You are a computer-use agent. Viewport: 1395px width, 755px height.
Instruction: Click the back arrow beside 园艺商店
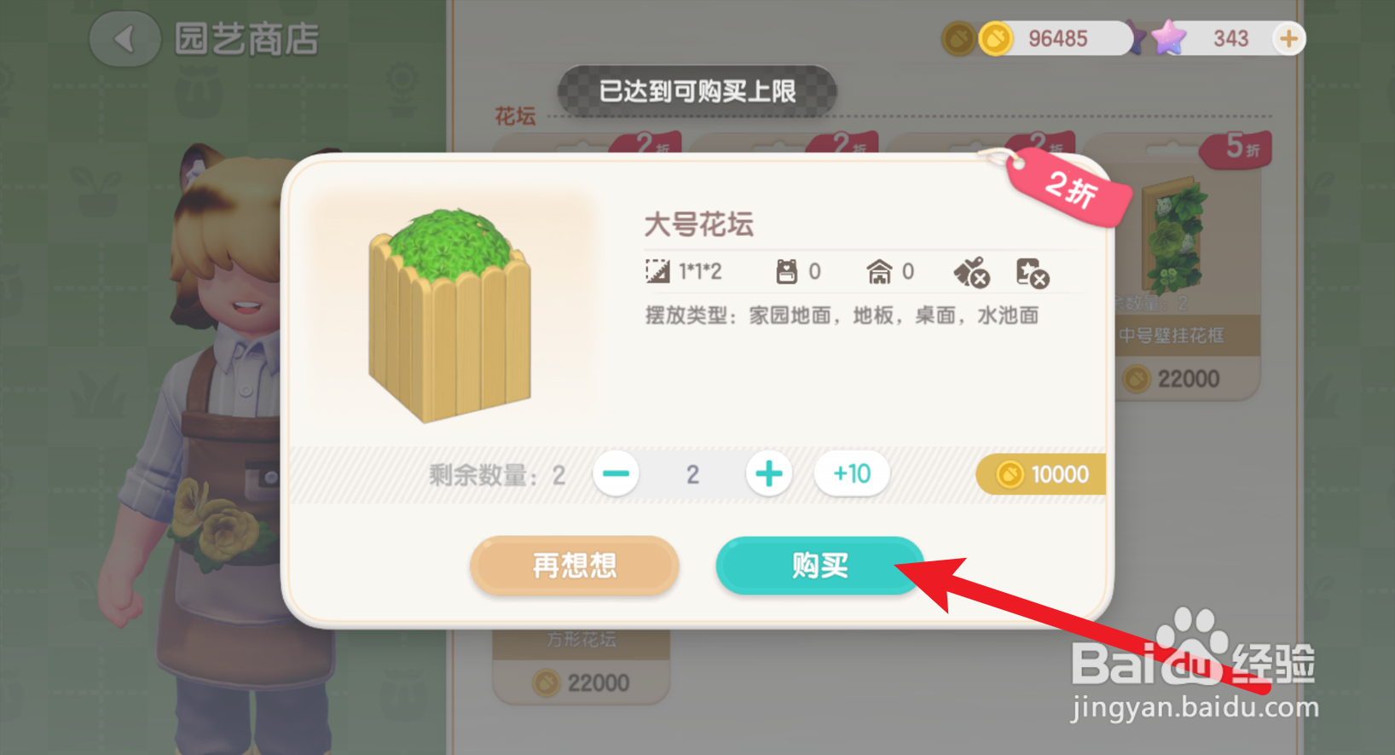pyautogui.click(x=124, y=39)
